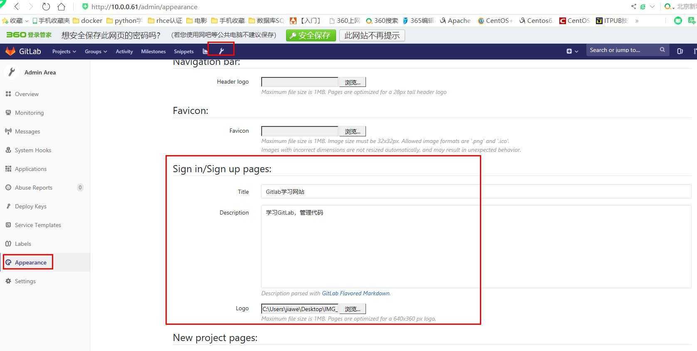
Task: Click the Messages broadcast icon
Action: tap(8, 131)
